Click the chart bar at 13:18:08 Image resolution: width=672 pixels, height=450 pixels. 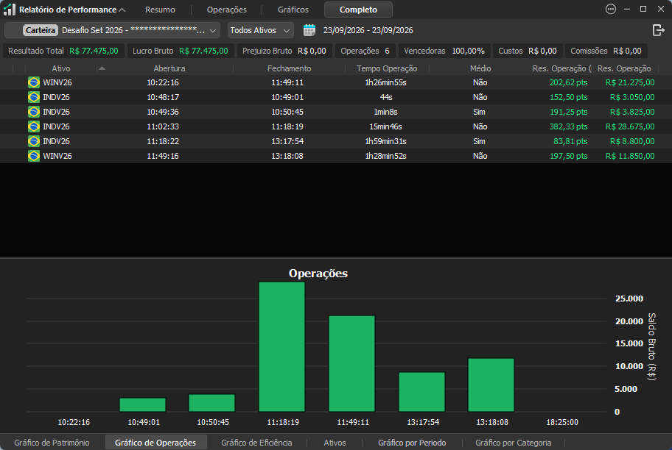(x=491, y=385)
